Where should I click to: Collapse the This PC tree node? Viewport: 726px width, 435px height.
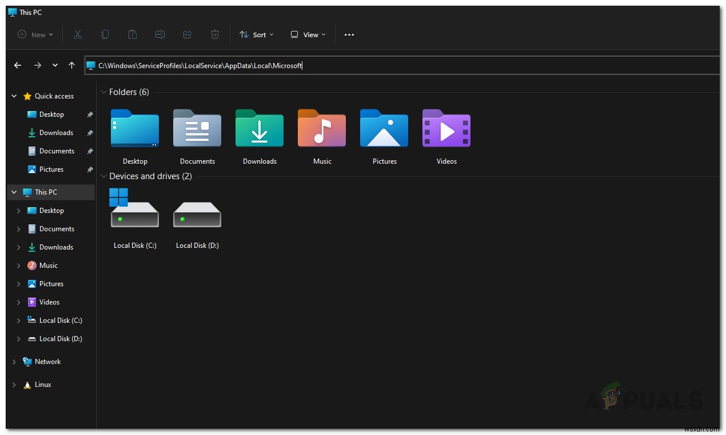(x=14, y=192)
